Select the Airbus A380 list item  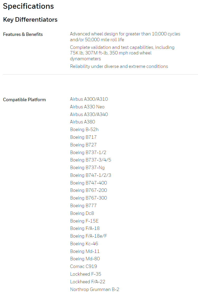[x=83, y=122]
